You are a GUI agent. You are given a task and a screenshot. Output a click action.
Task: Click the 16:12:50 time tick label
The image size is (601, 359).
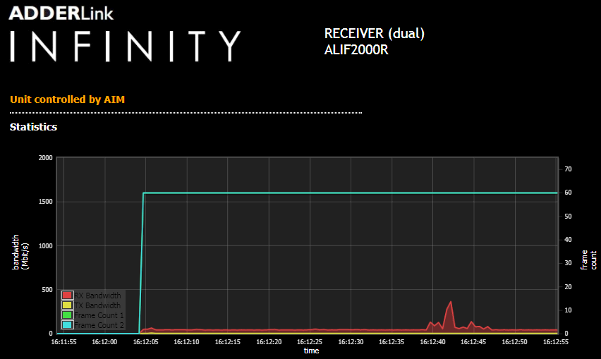point(515,342)
